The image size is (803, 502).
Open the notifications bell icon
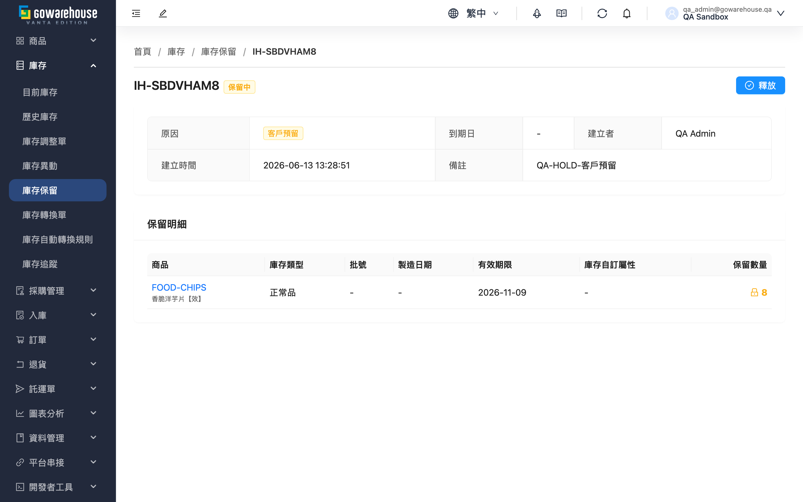click(x=627, y=13)
